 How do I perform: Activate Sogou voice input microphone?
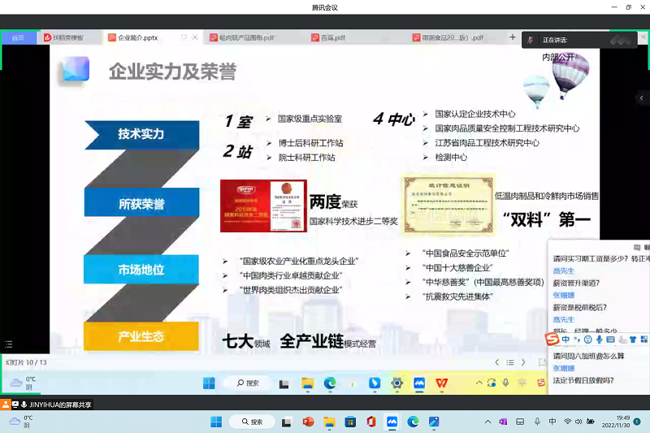[x=599, y=339]
